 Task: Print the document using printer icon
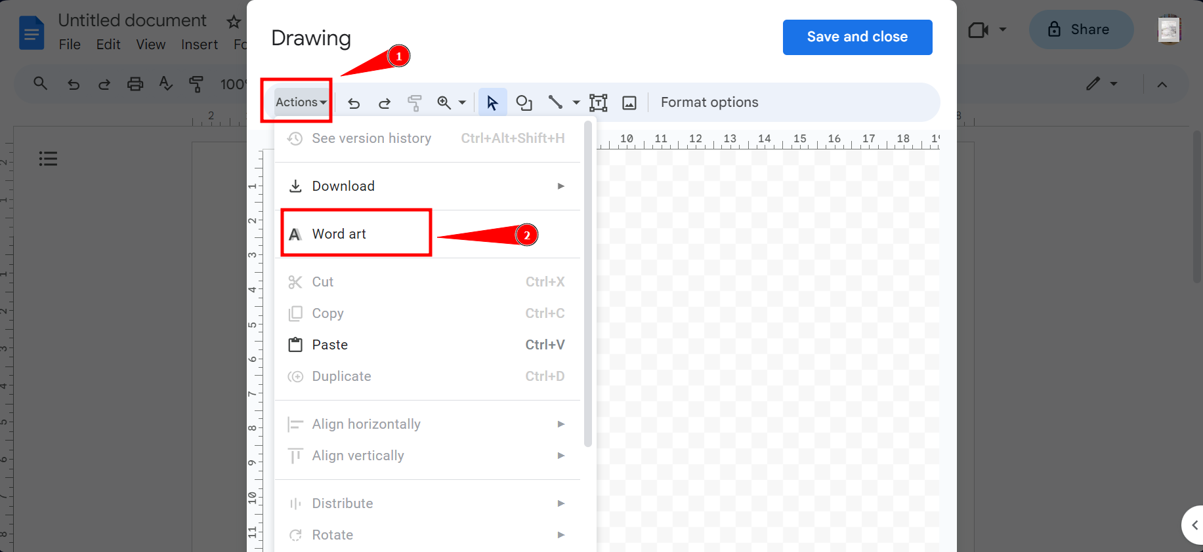pos(135,84)
